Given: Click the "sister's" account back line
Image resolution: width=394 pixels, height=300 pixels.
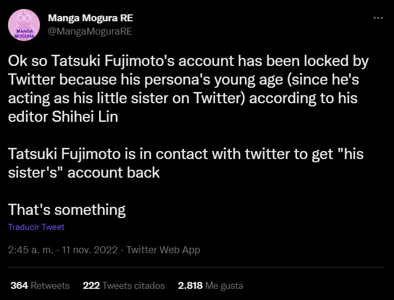Looking at the screenshot, I should pyautogui.click(x=84, y=172).
